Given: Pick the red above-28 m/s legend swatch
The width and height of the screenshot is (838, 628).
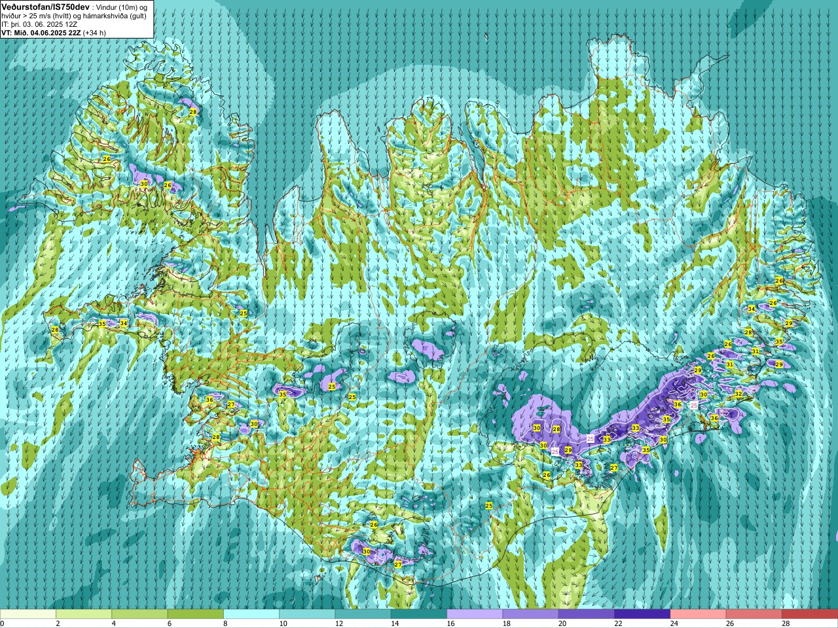Looking at the screenshot, I should [810, 614].
